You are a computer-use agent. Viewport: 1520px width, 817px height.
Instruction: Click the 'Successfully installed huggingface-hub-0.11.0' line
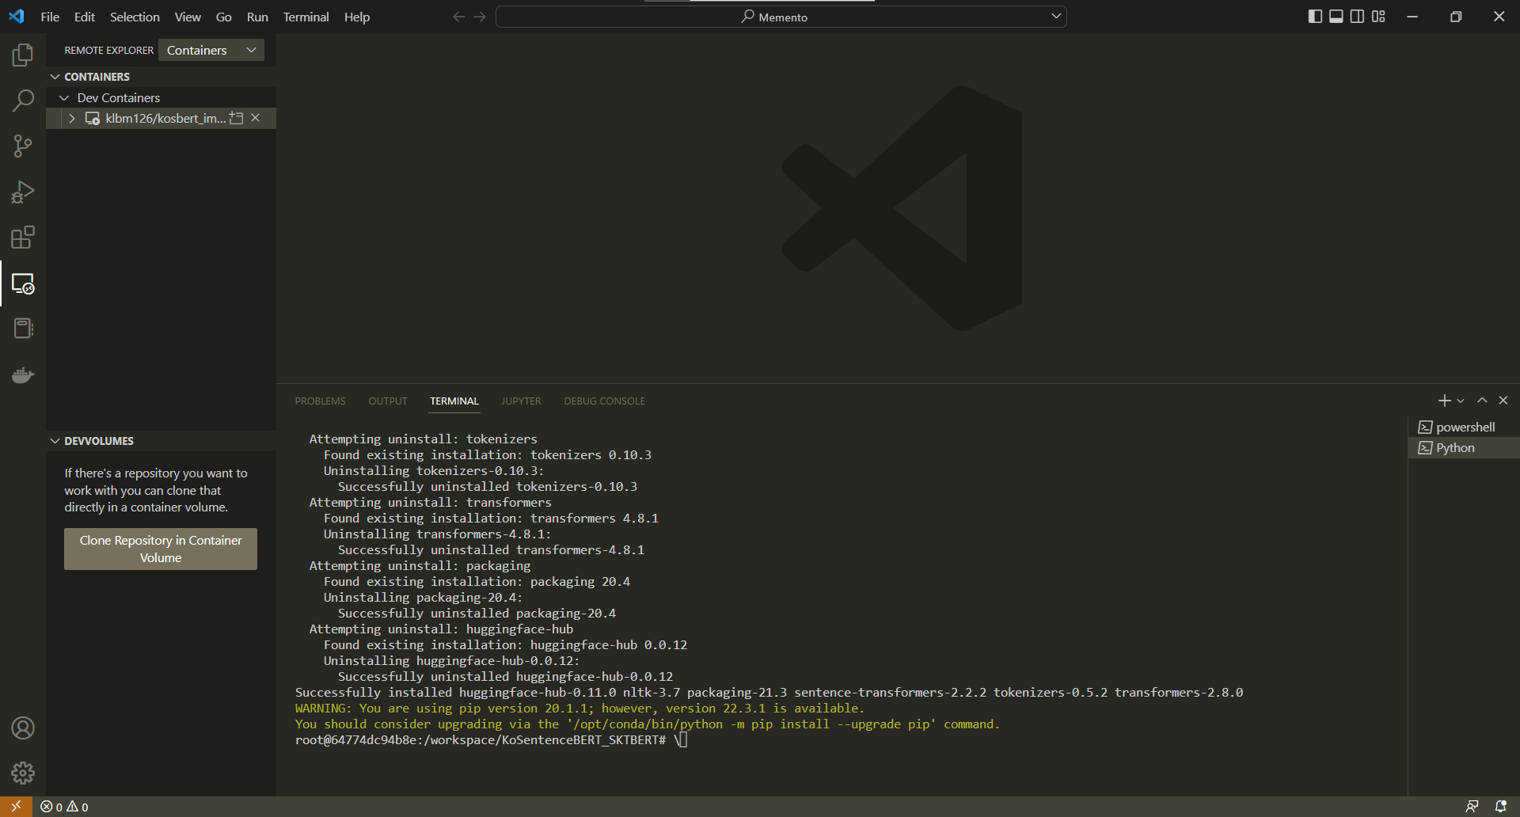point(769,692)
